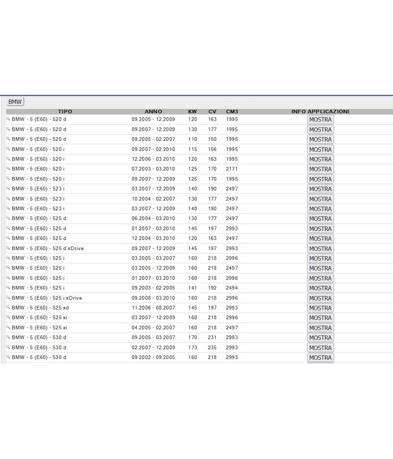Show applications for 525 i xDrive

(x=320, y=298)
